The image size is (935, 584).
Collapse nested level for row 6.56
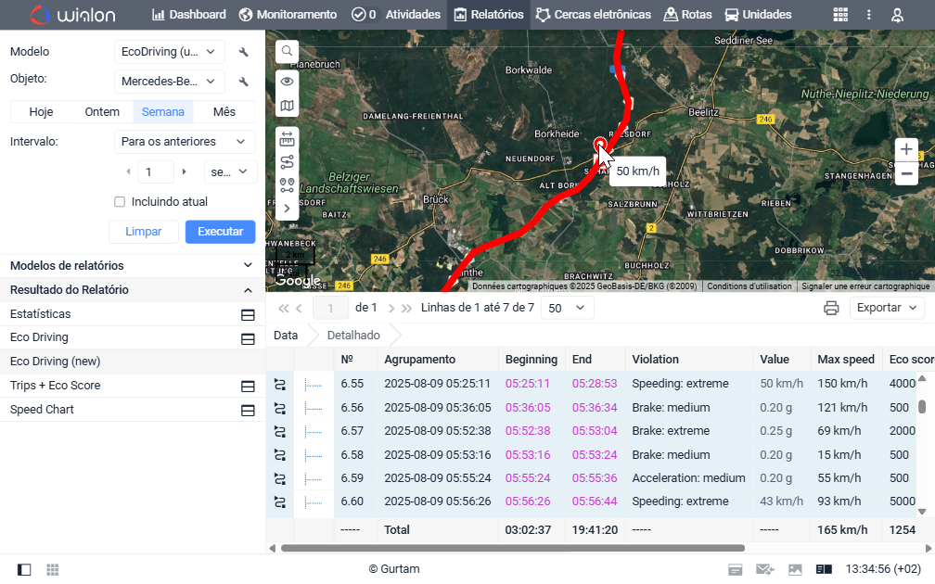314,409
